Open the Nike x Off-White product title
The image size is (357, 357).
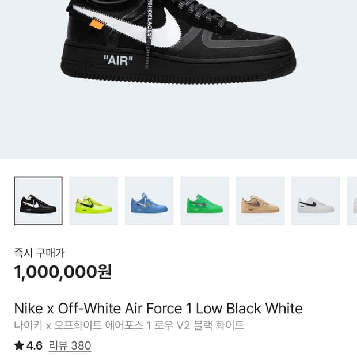158,308
